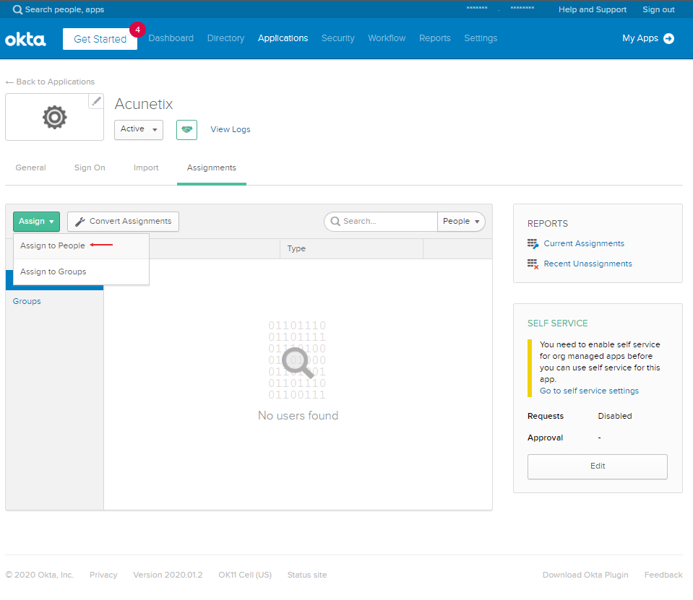
Task: Click the back arrow near Back to Applications
Action: click(9, 82)
